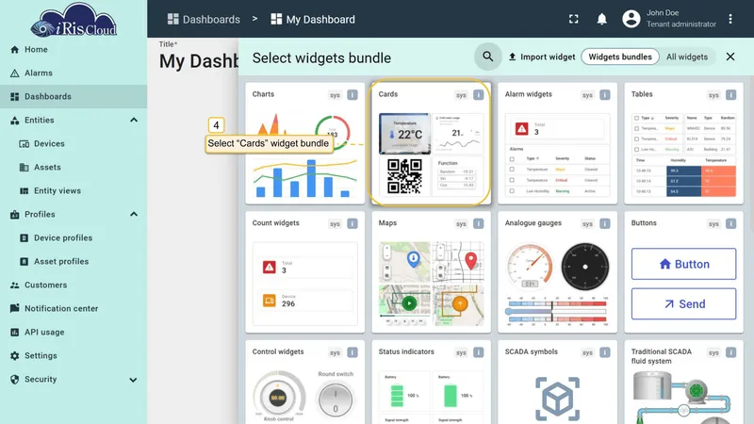Open Security in the sidebar menu

point(74,380)
